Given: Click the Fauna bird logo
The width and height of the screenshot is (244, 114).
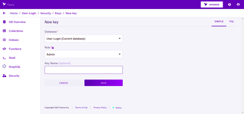Looking at the screenshot, I should click(x=4, y=4).
